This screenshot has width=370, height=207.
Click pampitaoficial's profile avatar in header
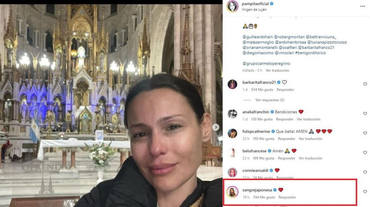click(x=232, y=6)
